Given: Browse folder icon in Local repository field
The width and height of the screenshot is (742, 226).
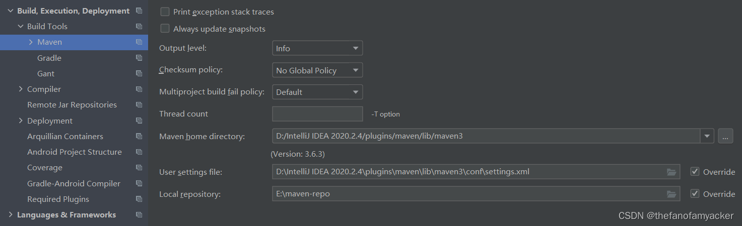Looking at the screenshot, I should [x=671, y=194].
